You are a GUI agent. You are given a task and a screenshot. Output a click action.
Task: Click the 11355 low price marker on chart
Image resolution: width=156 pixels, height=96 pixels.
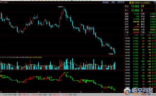click(x=111, y=54)
